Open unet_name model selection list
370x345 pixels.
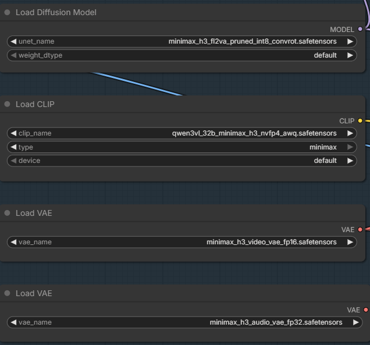tap(182, 41)
